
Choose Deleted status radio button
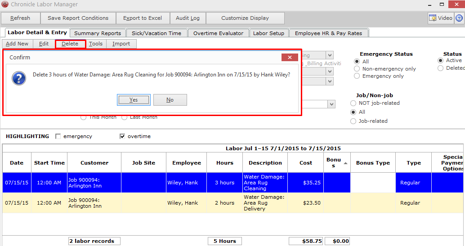[x=440, y=68]
